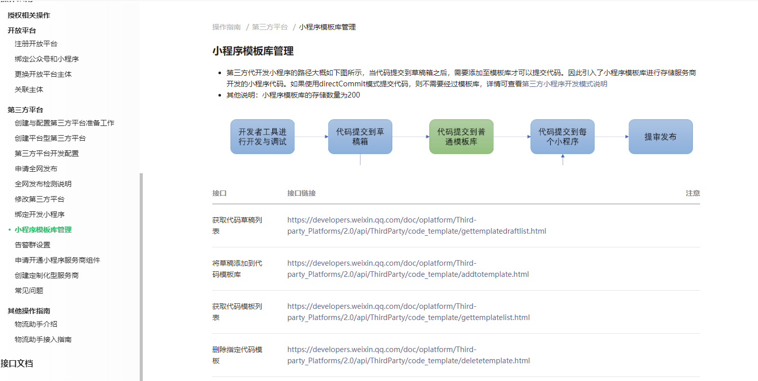This screenshot has width=758, height=381.
Task: Open 关联主体 sidebar entry
Action: (29, 89)
